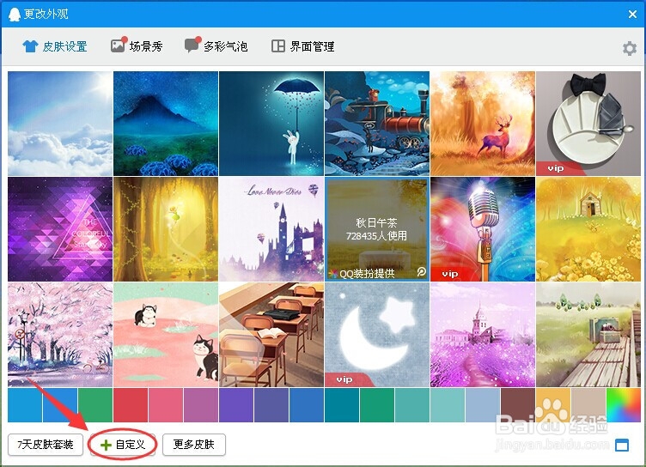Select the blue mountain night skin
Screen dimensions: 646x467
pyautogui.click(x=166, y=124)
